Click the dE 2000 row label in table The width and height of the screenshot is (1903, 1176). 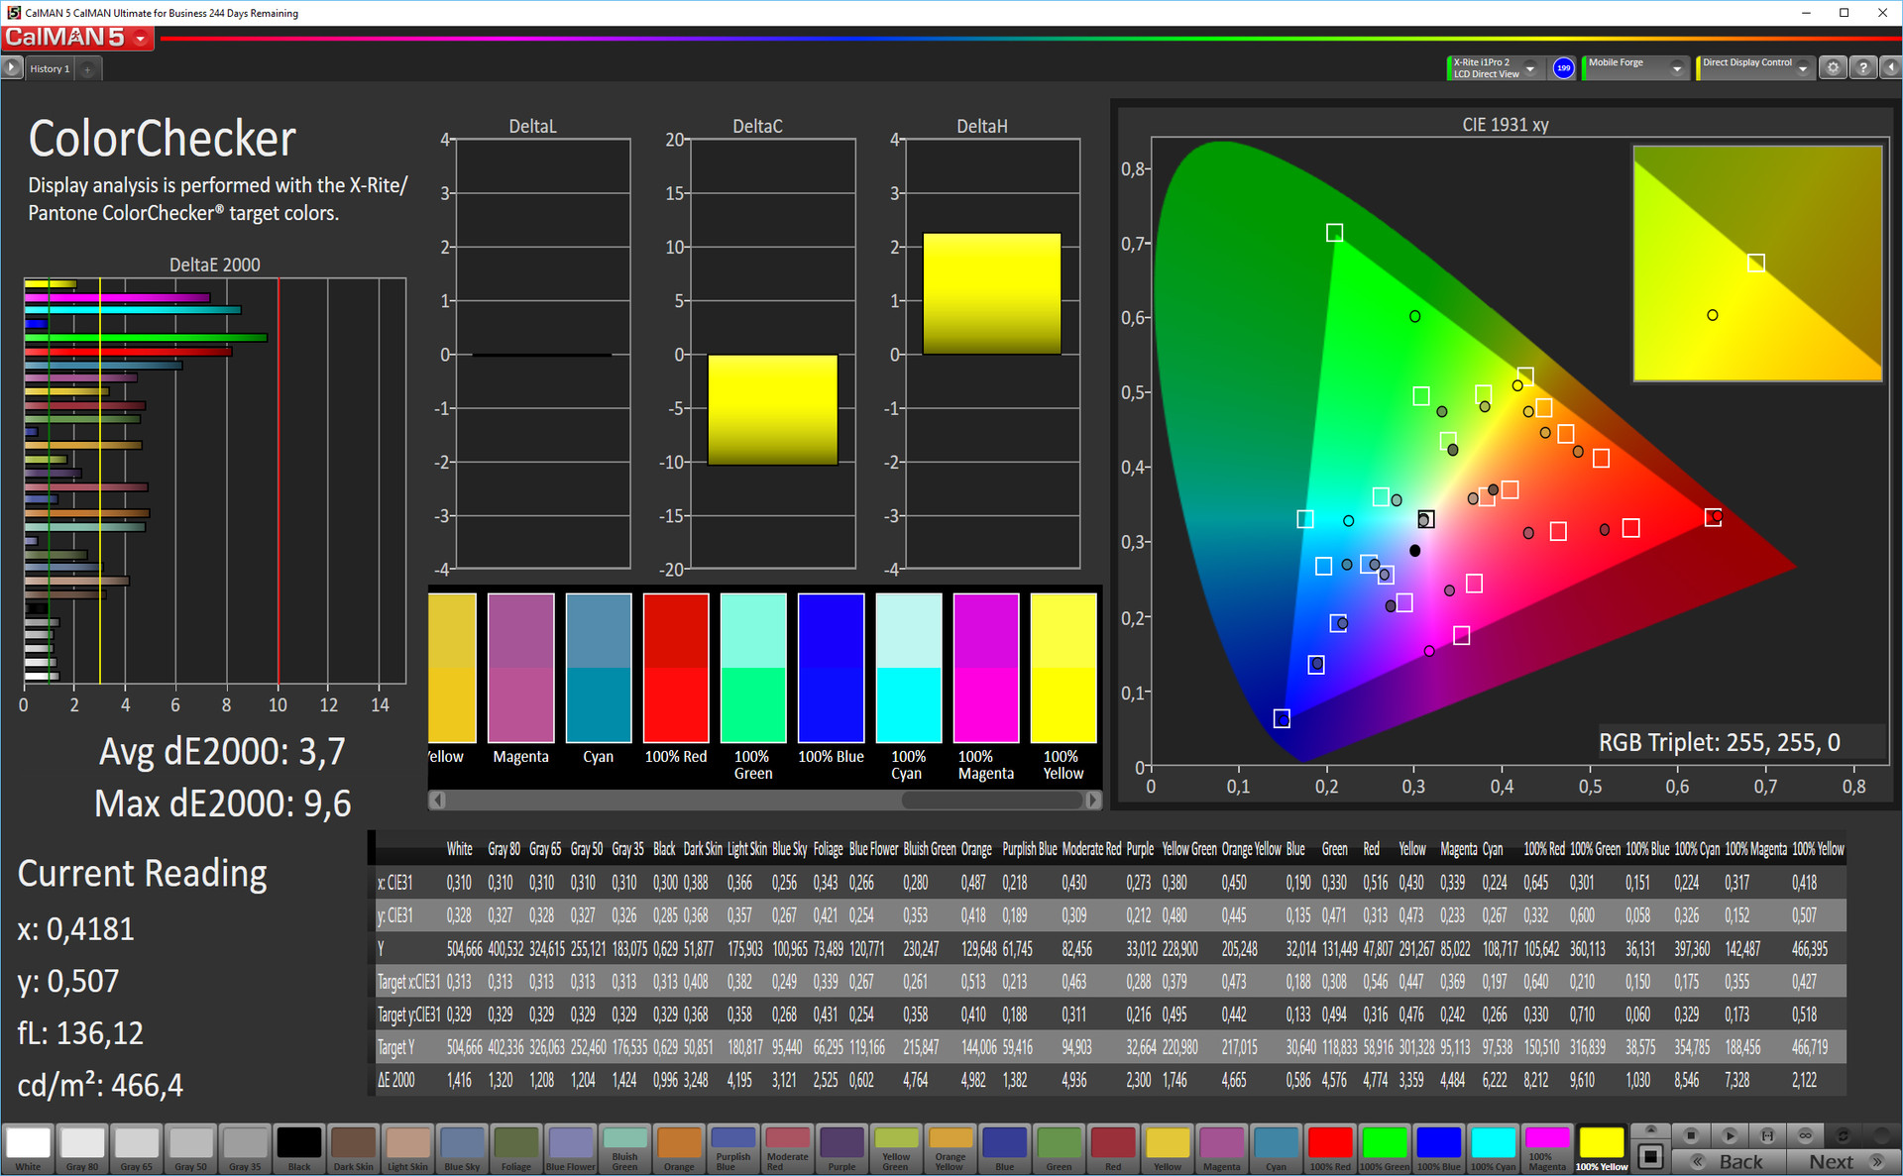[396, 1080]
